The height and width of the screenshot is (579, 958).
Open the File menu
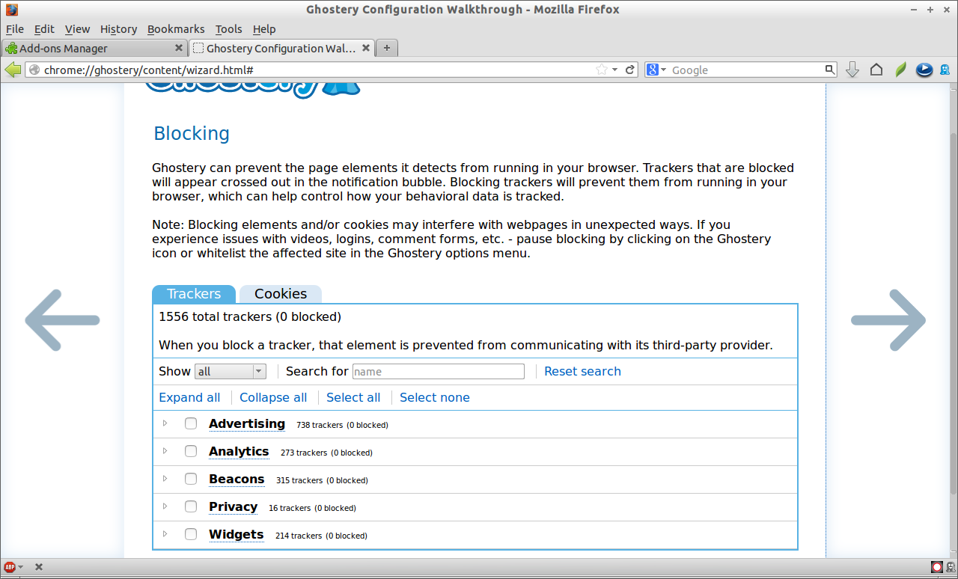click(x=15, y=29)
